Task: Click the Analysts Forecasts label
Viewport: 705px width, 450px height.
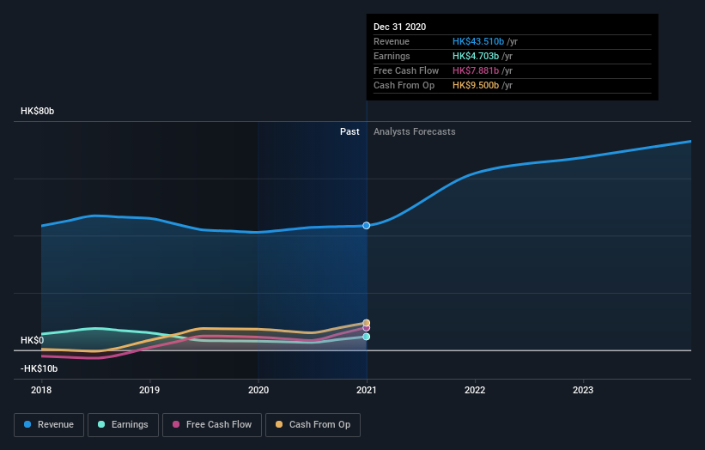Action: coord(415,131)
